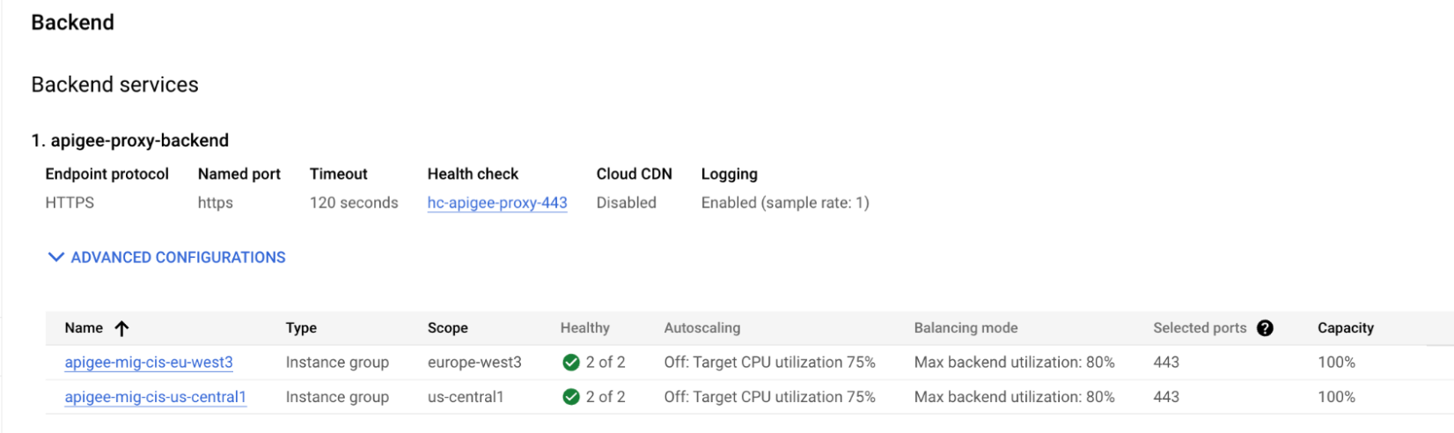
Task: Click the Type column header
Action: [x=301, y=328]
